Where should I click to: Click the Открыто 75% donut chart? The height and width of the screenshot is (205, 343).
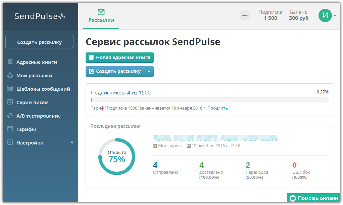pyautogui.click(x=117, y=157)
